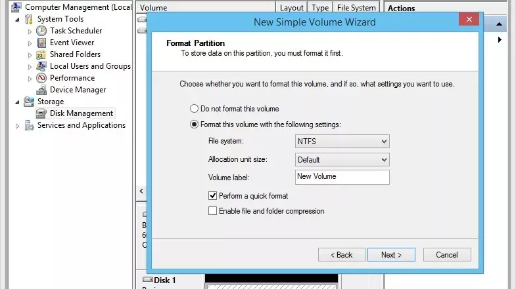
Task: Select Local Users and Groups tree item
Action: [90, 66]
